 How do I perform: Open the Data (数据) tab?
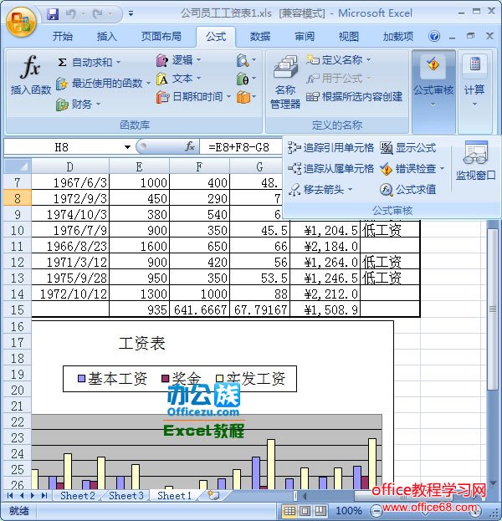(x=260, y=36)
